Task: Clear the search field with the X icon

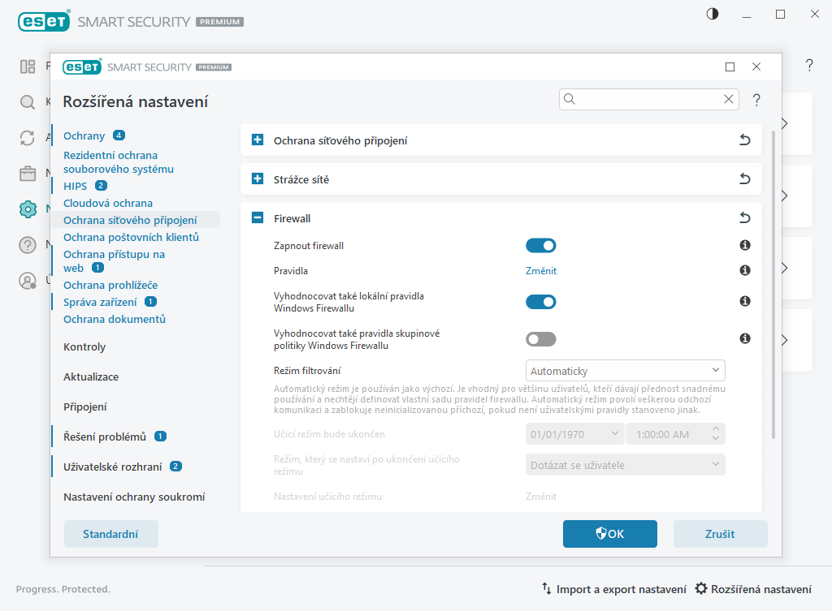Action: (x=729, y=99)
